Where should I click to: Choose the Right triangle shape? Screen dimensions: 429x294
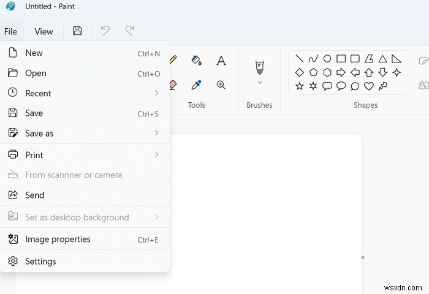click(x=397, y=59)
